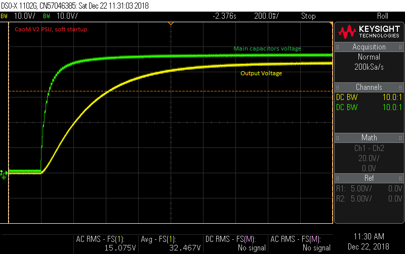
Task: Click the 200.0ms/ timebase readout
Action: 266,16
